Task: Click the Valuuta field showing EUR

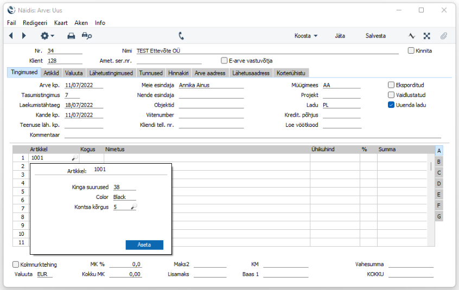Action: click(45, 274)
